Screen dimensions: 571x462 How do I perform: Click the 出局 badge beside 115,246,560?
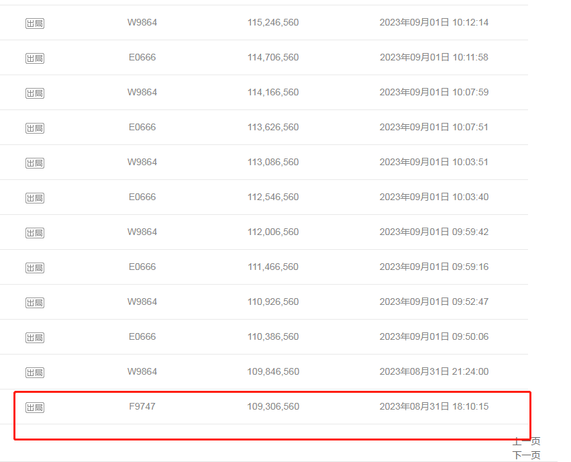(35, 24)
